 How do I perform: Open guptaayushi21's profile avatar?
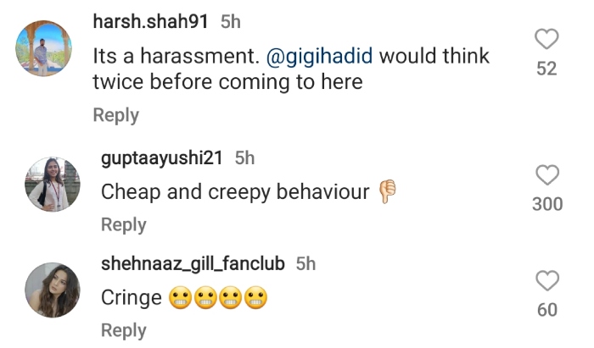[53, 184]
